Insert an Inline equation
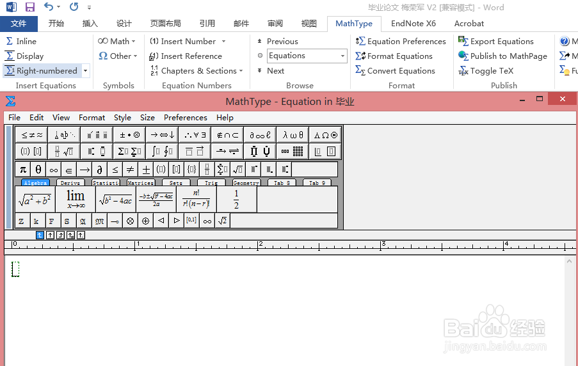 click(x=21, y=42)
